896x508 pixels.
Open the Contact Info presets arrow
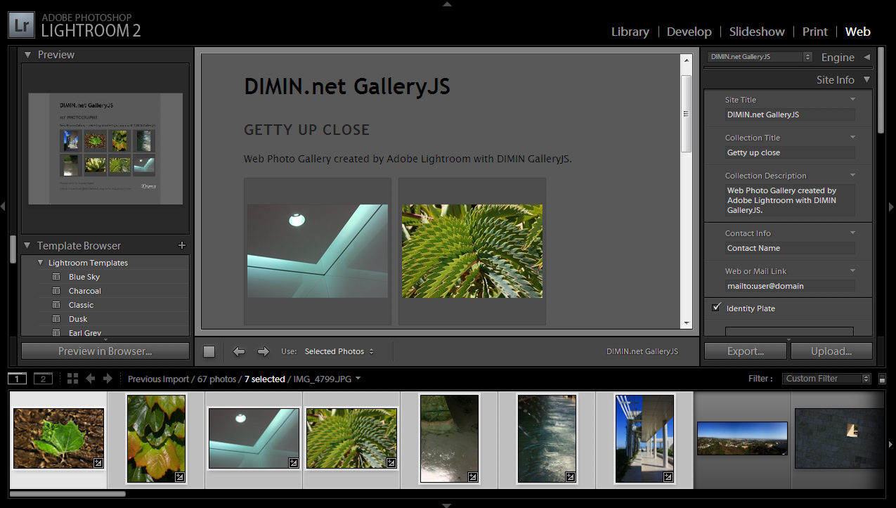[852, 233]
